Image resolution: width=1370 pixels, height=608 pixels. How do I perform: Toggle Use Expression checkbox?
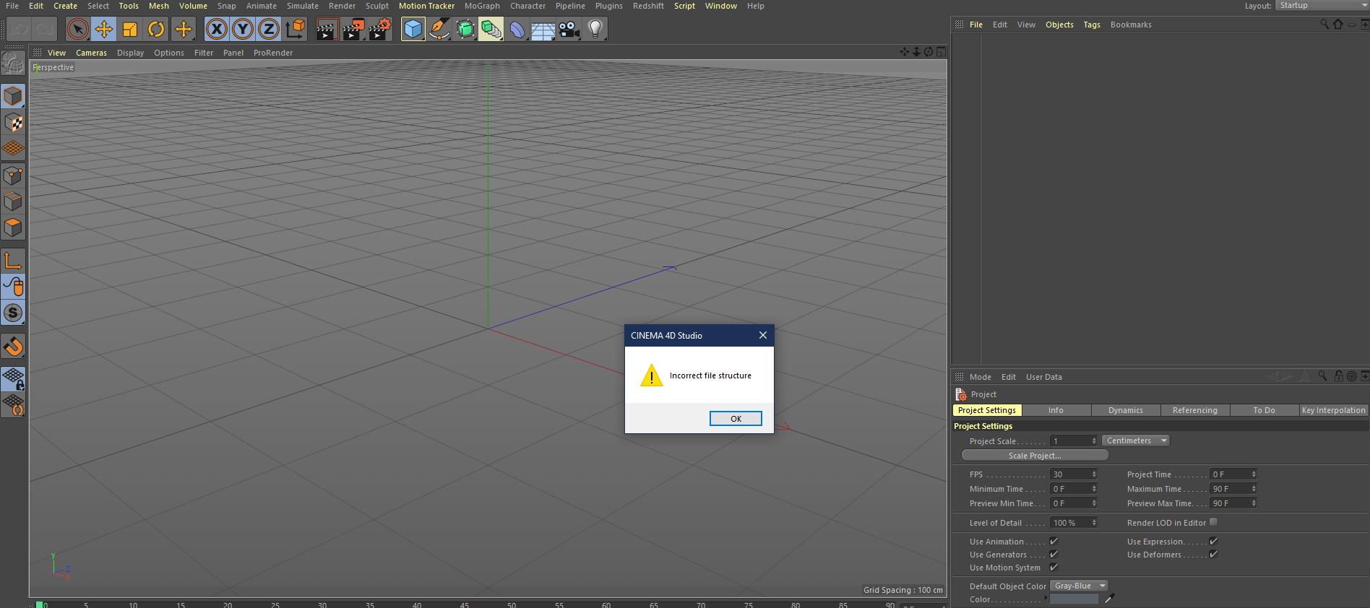[1213, 542]
